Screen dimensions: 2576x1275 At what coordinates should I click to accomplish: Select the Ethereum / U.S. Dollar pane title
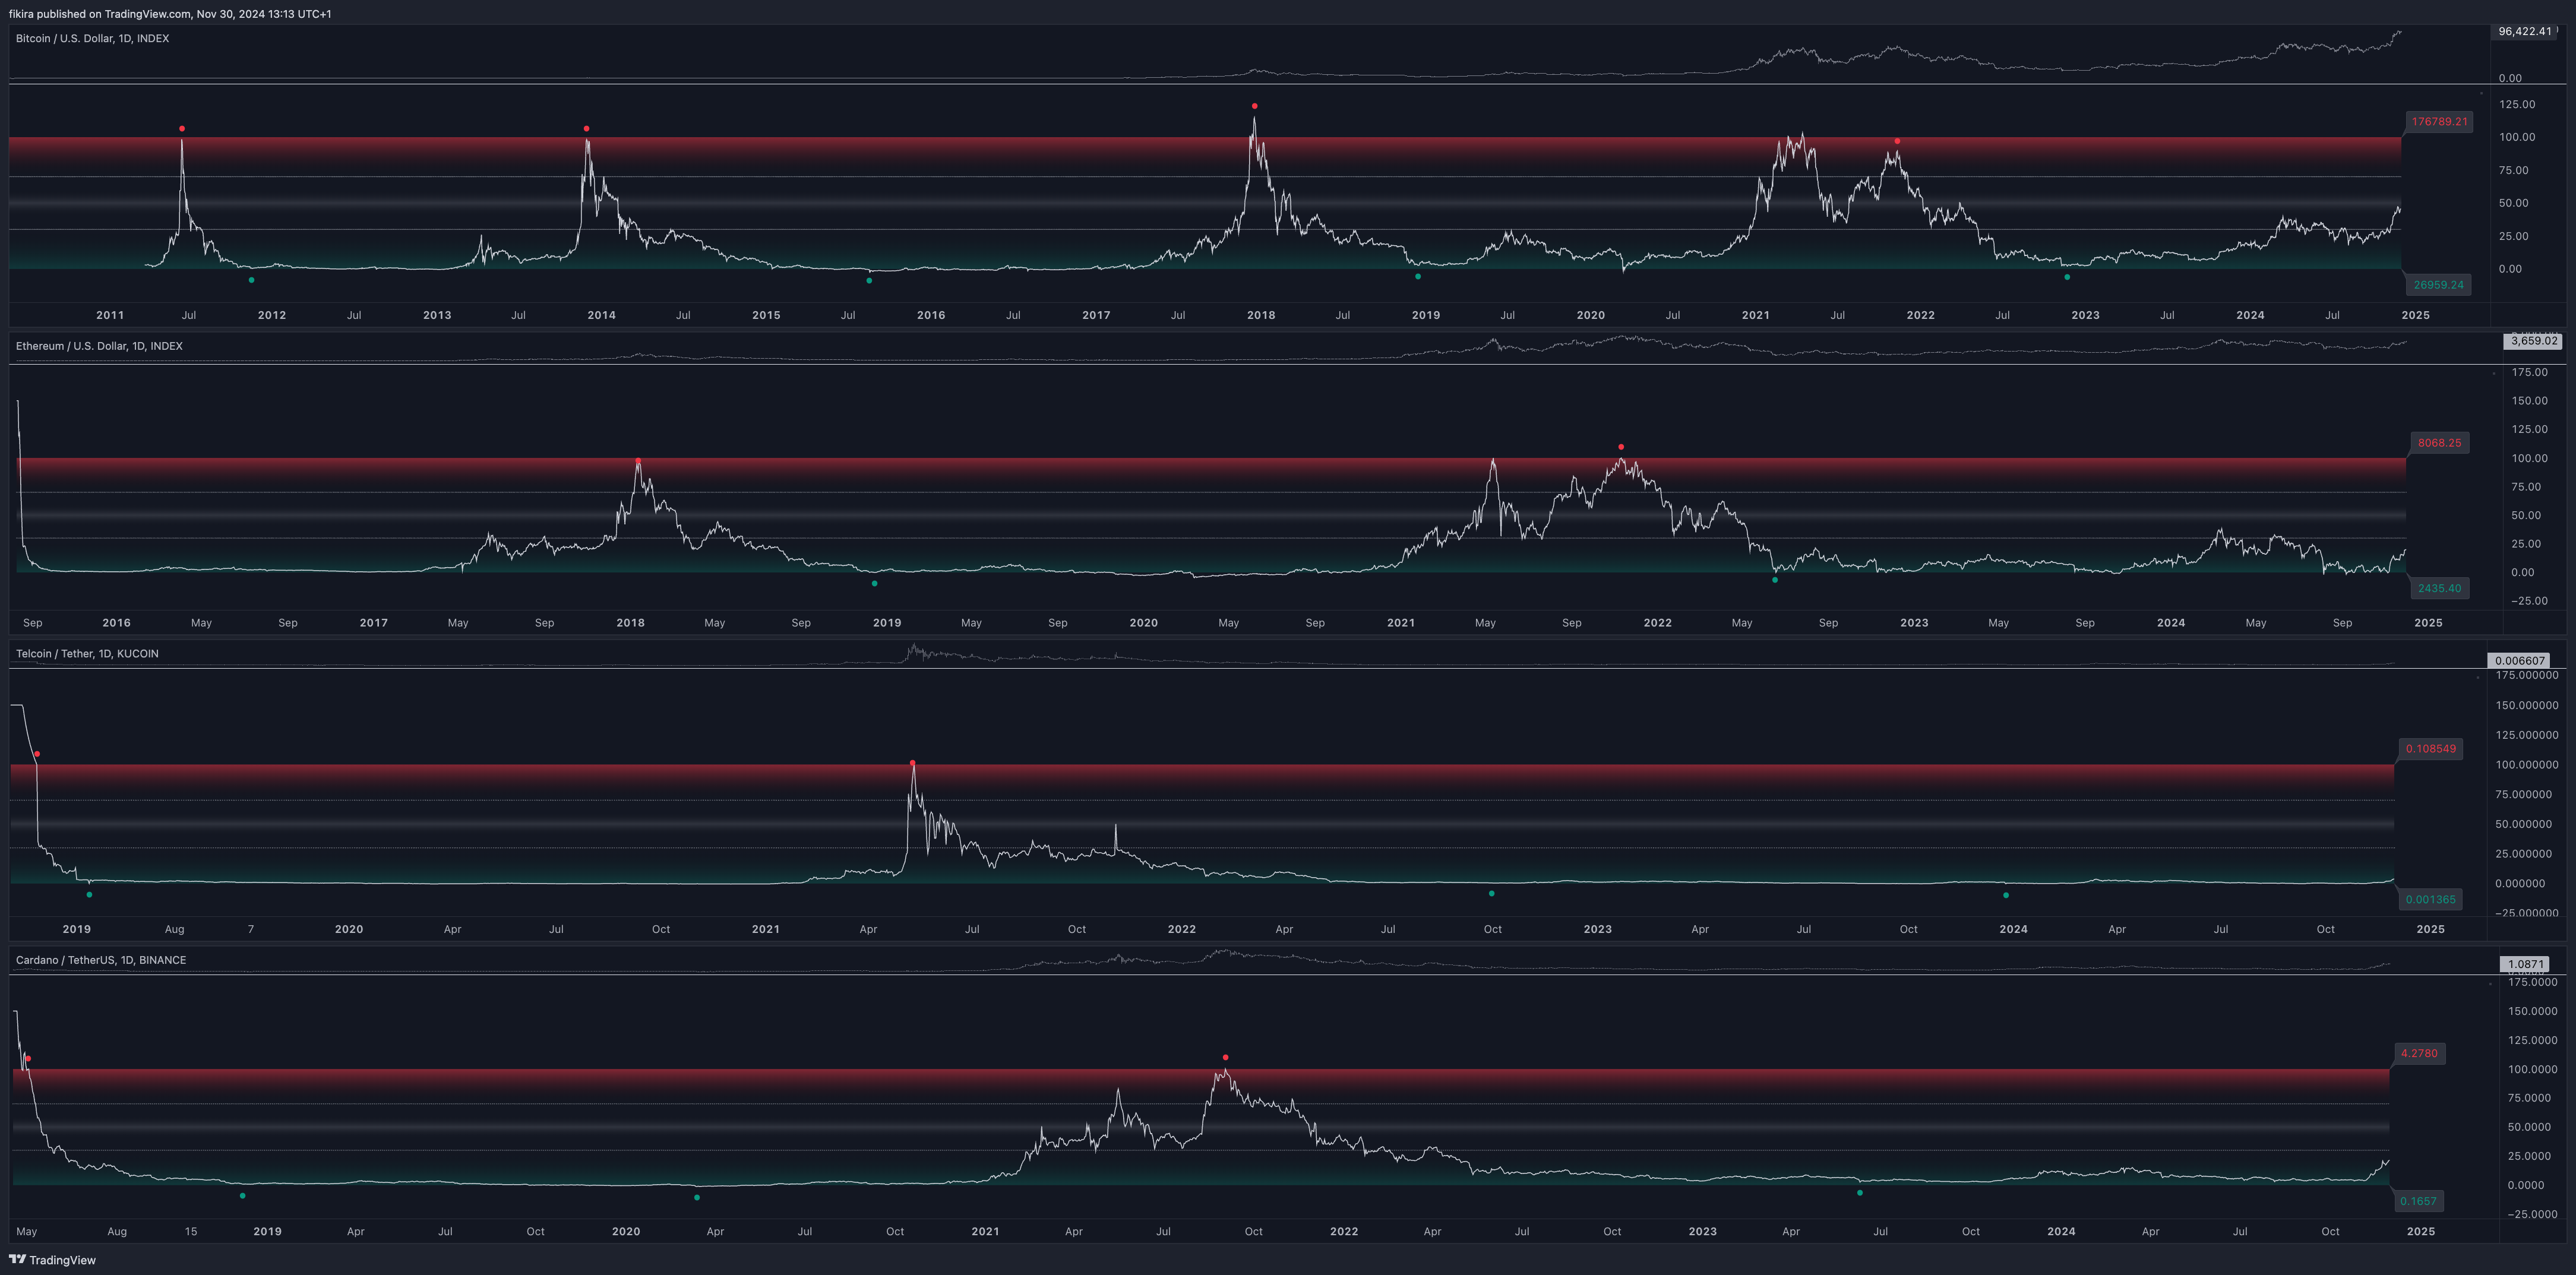click(99, 346)
